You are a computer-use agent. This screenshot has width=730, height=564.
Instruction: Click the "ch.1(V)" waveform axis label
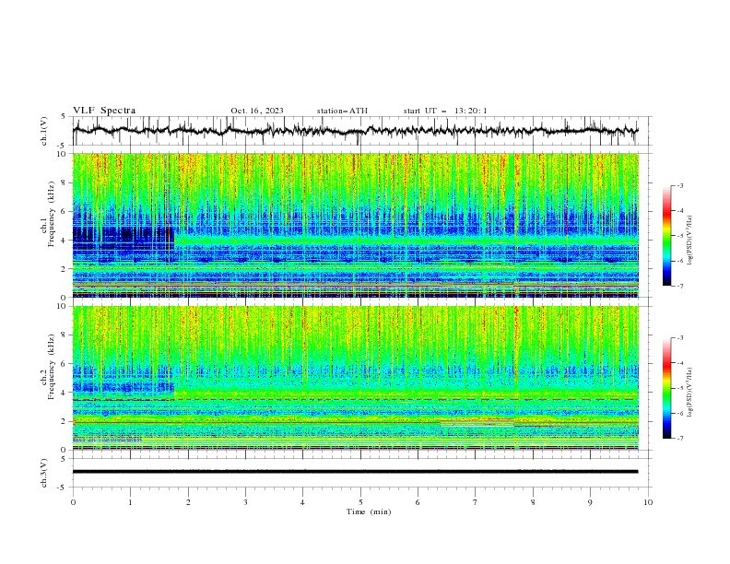(44, 131)
